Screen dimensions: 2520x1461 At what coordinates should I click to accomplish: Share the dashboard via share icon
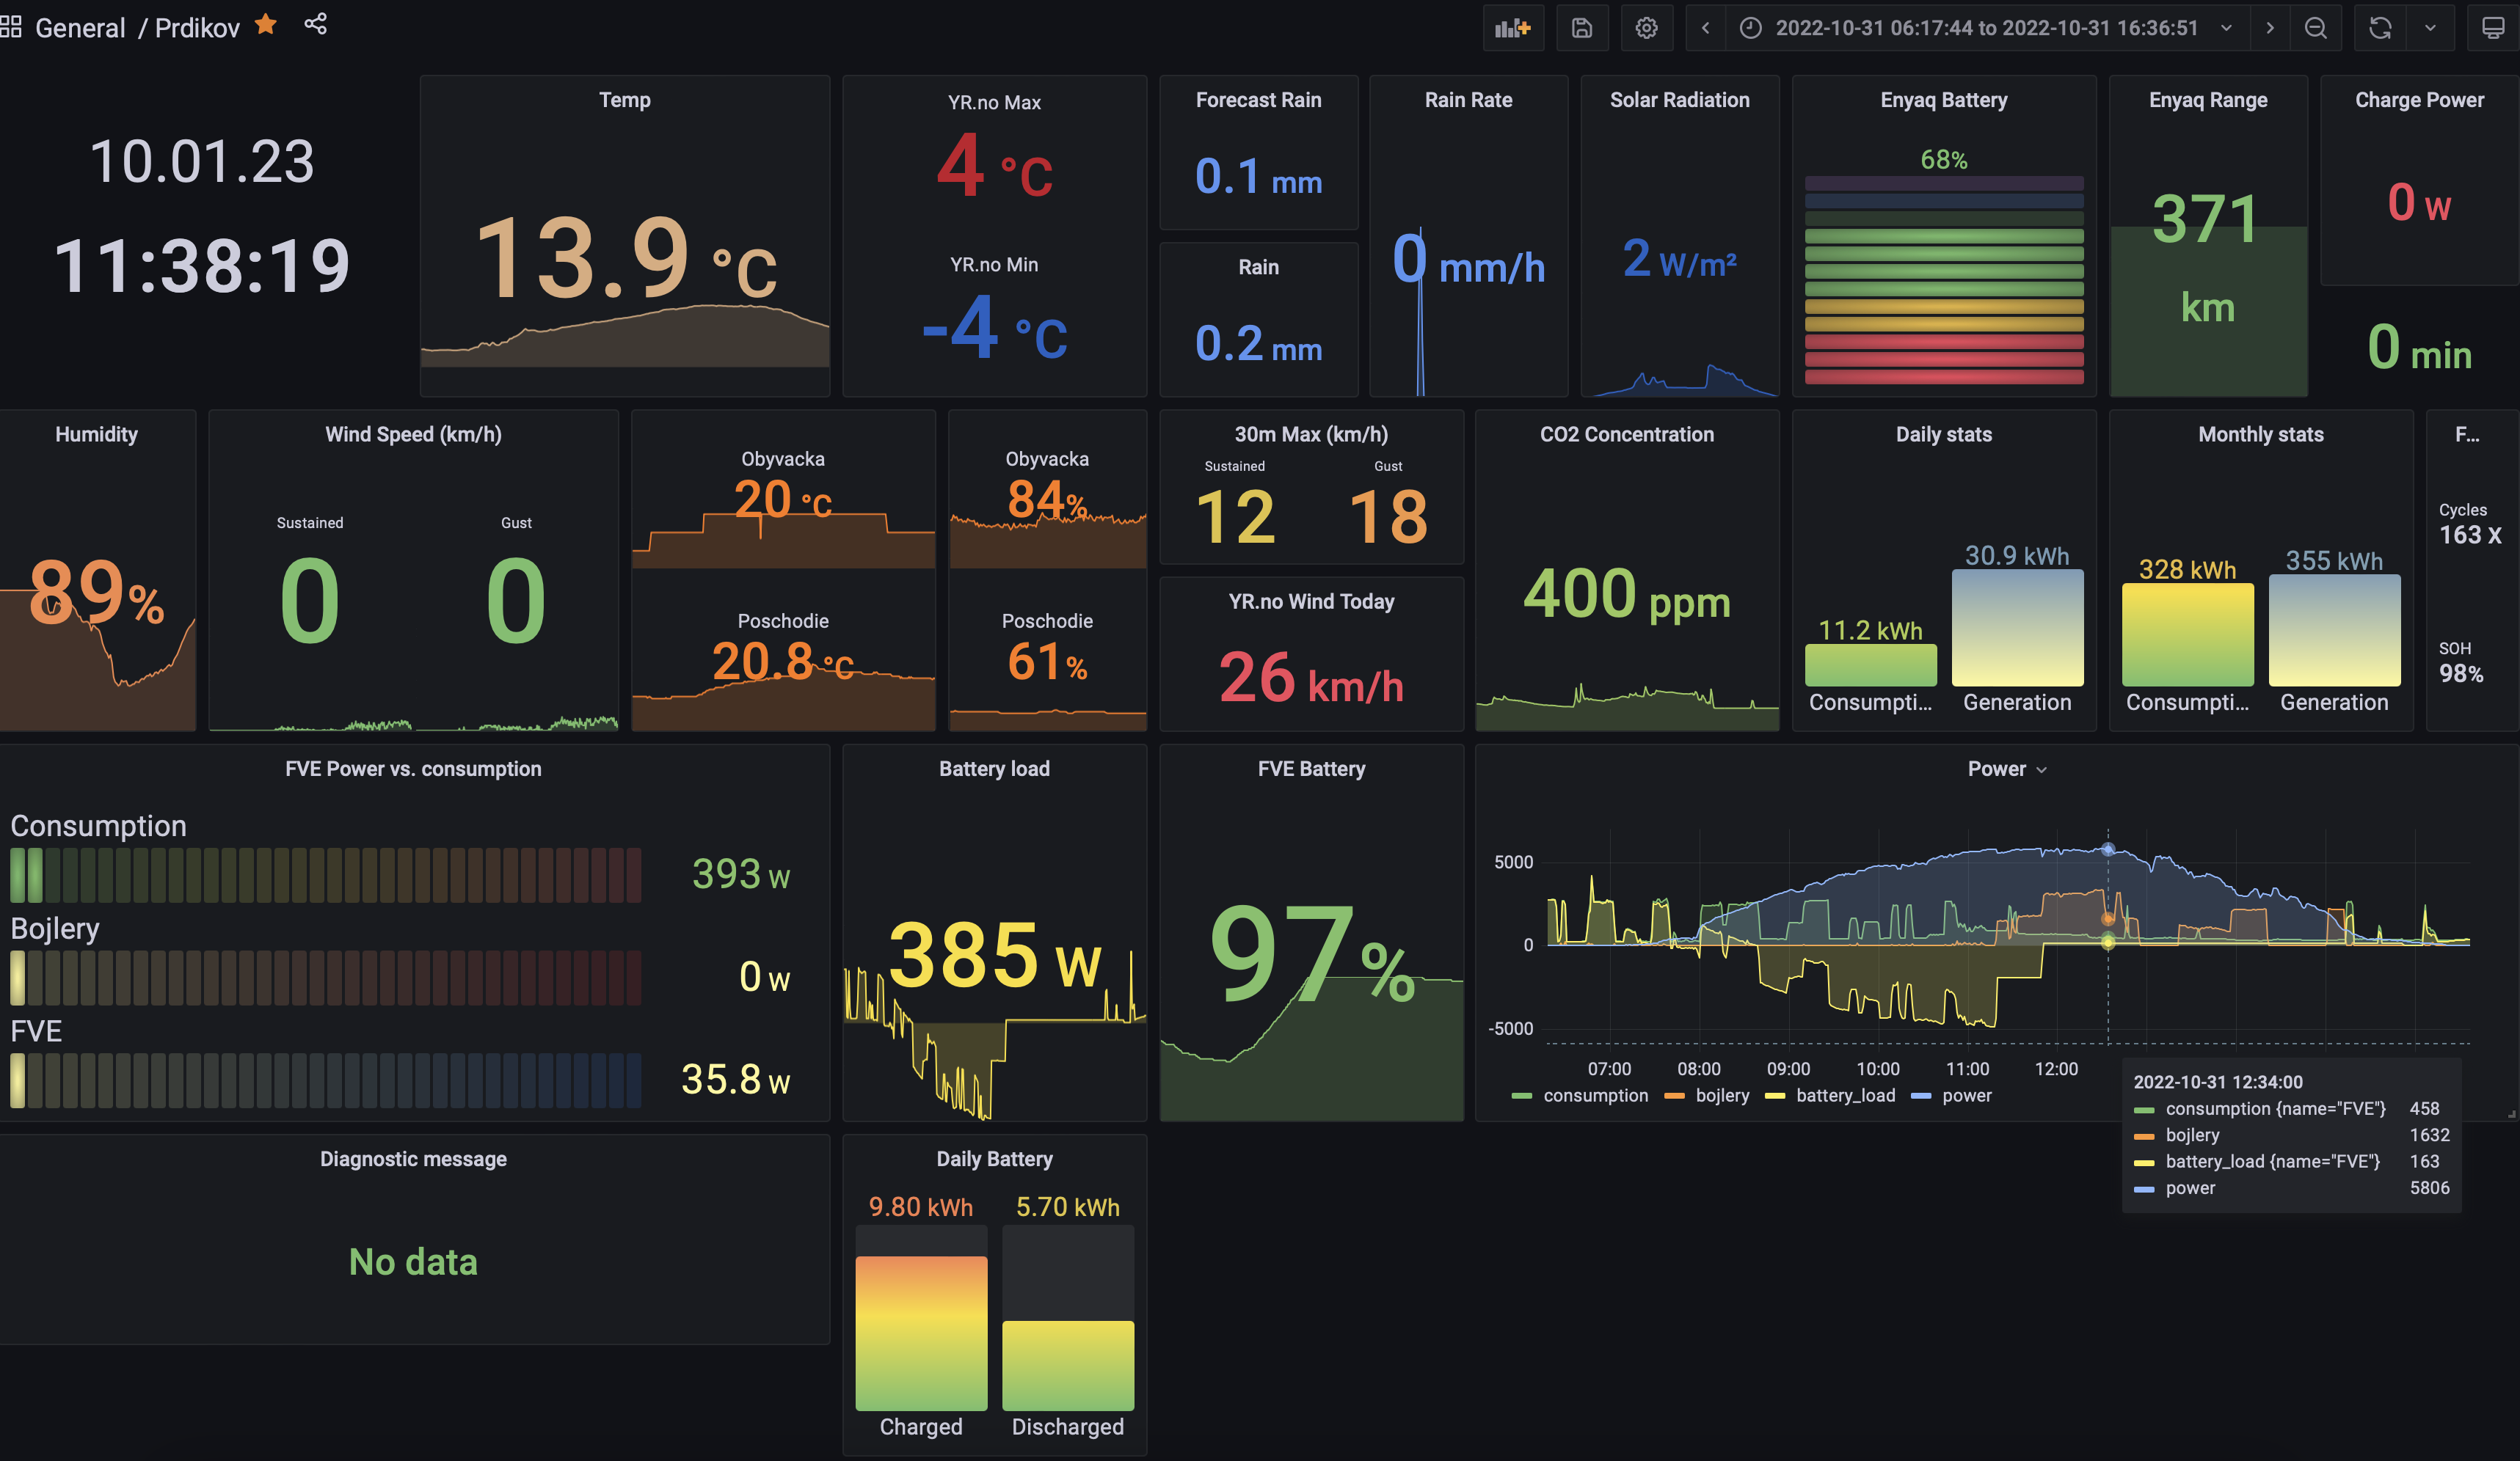316,25
